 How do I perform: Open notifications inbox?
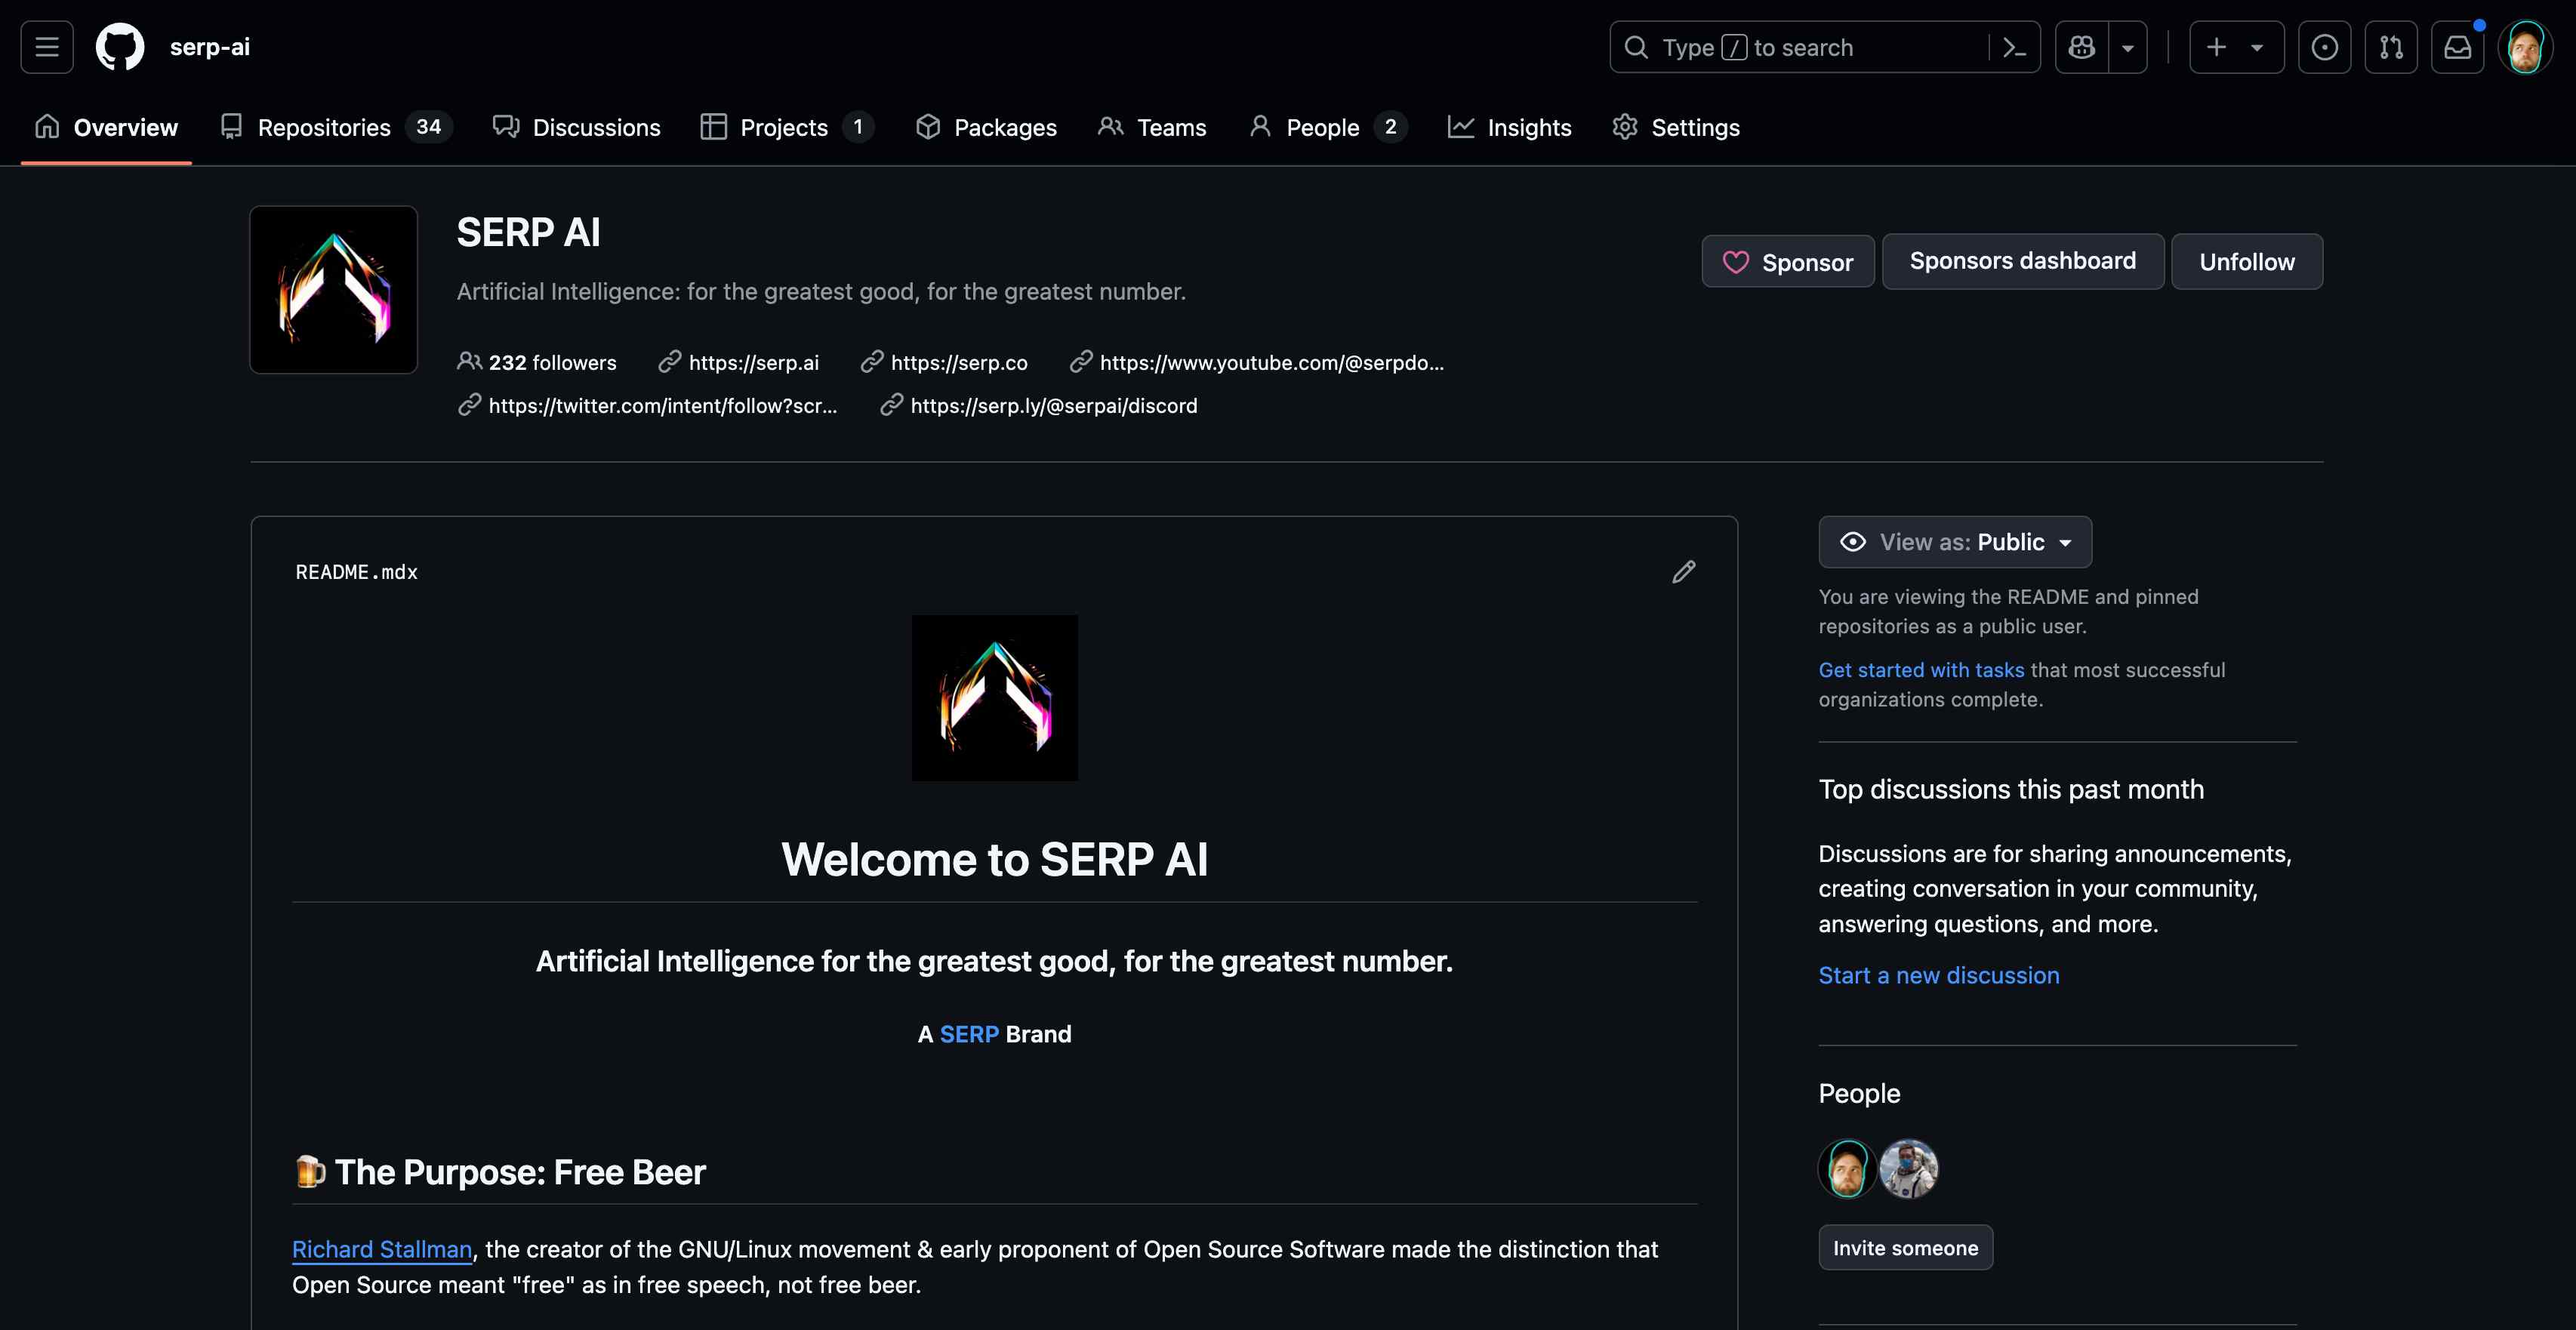tap(2458, 47)
